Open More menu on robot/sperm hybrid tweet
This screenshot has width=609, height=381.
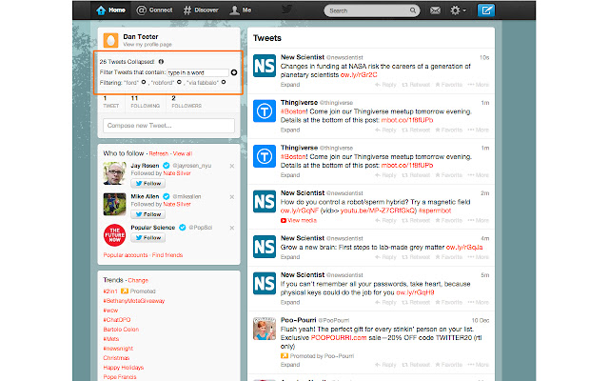click(x=478, y=220)
